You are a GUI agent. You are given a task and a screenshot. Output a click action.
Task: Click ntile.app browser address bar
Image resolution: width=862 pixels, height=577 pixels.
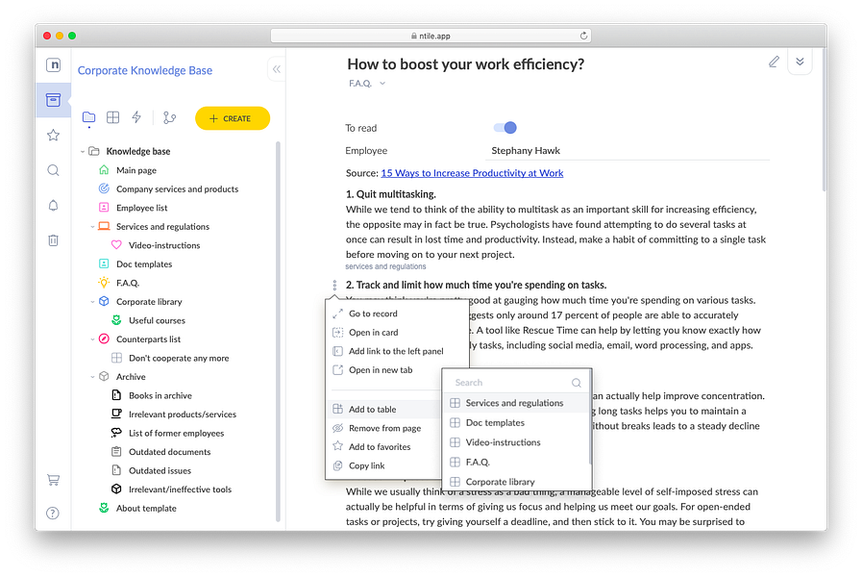[431, 36]
